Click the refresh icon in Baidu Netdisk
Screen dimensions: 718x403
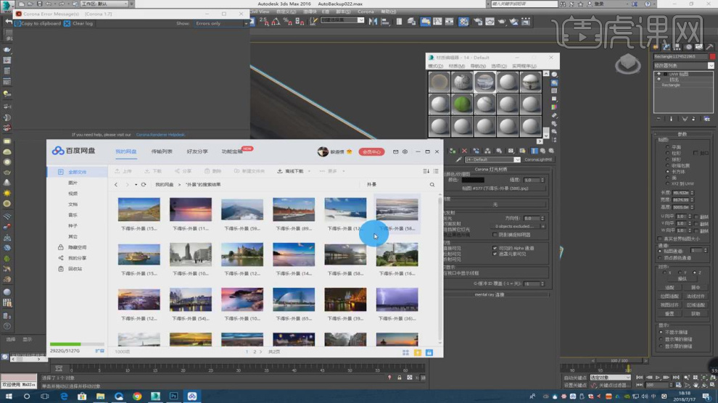pyautogui.click(x=144, y=184)
